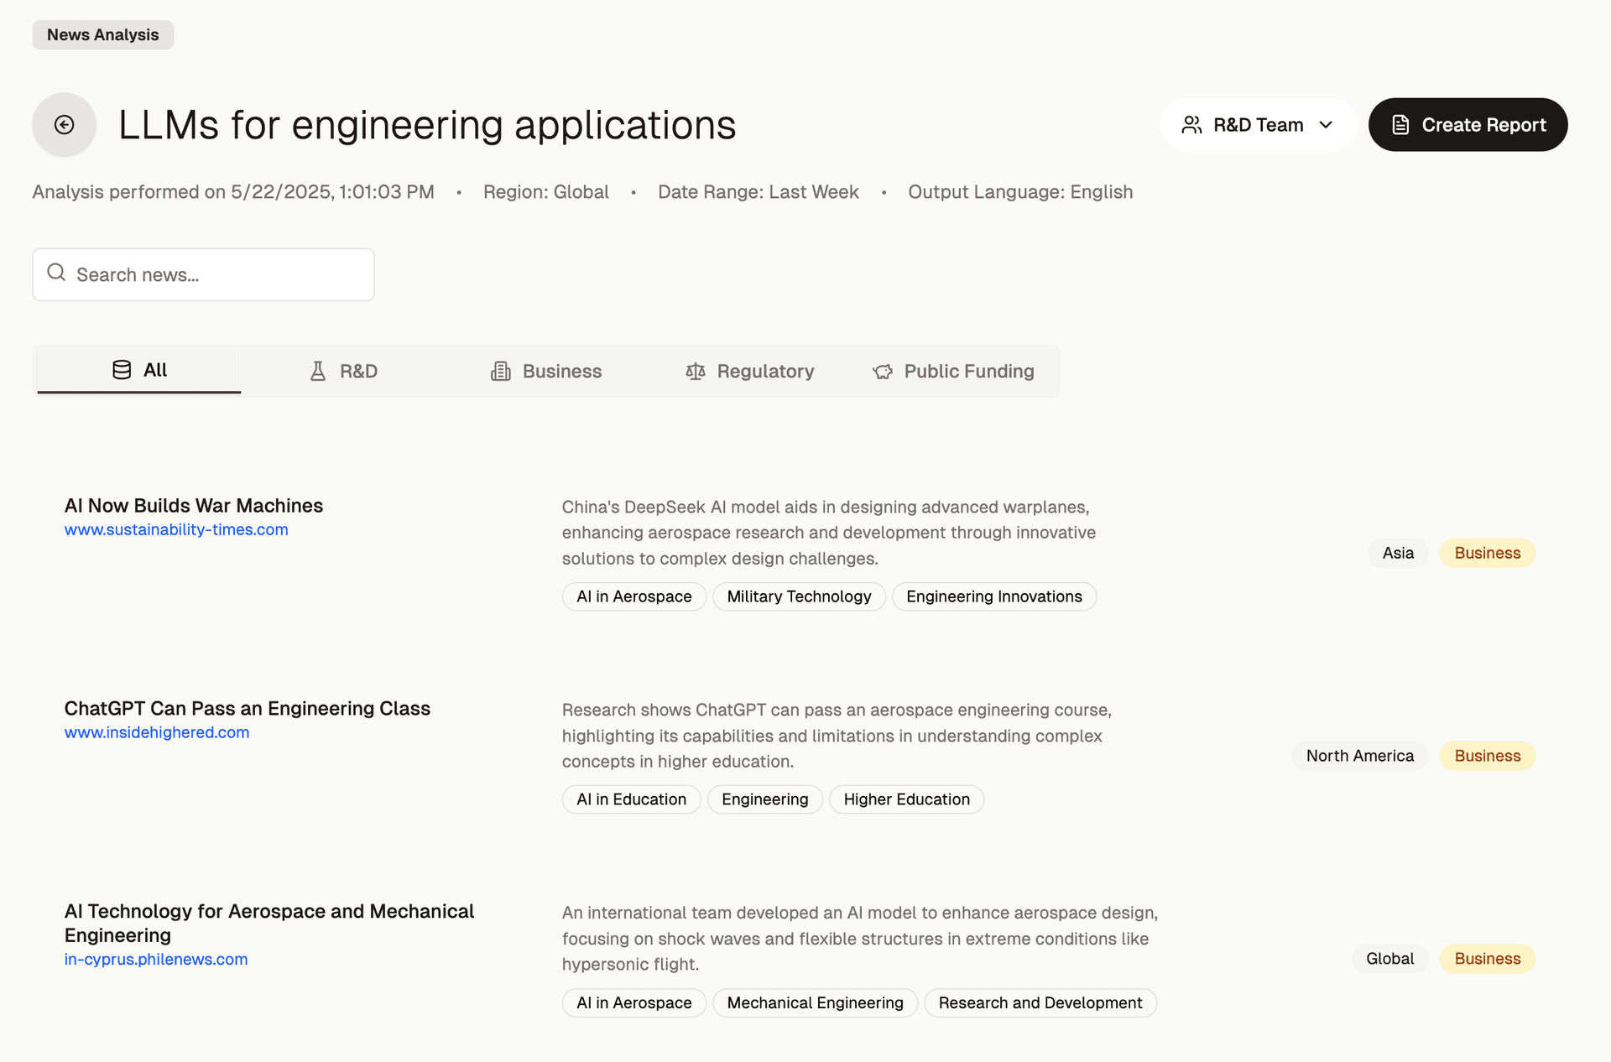Click the News Analysis label badge
The height and width of the screenshot is (1062, 1611).
[102, 34]
